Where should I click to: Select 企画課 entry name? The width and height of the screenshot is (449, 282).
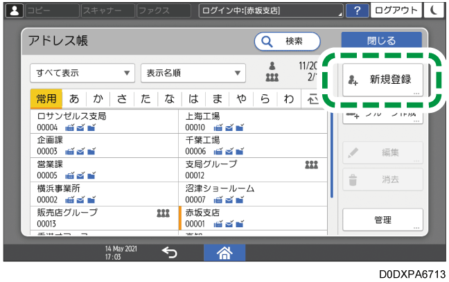point(50,140)
